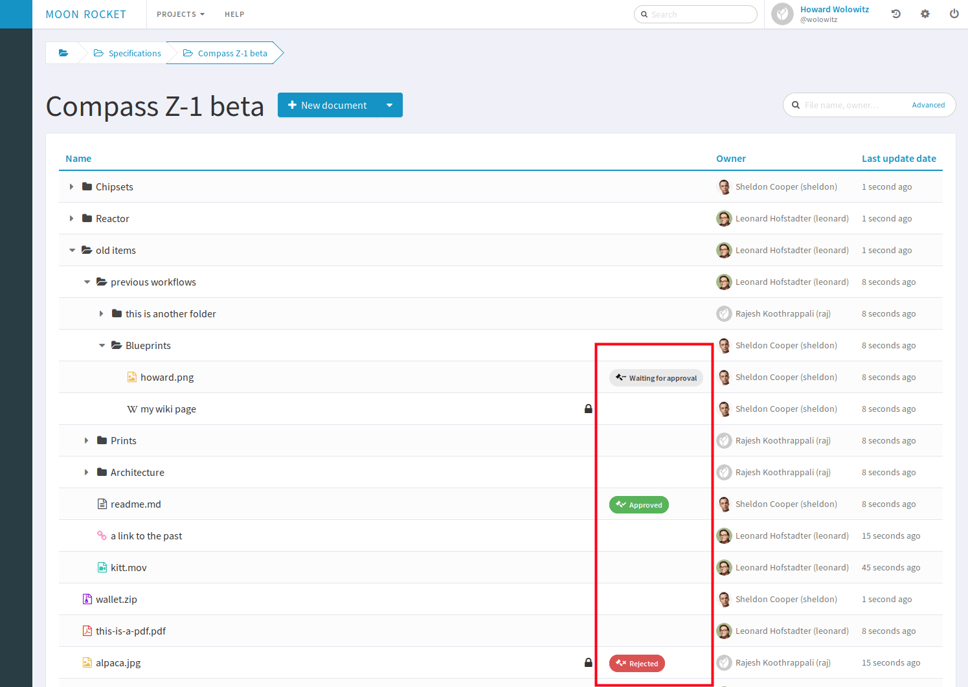
Task: Collapse the Blueprints folder
Action: pos(102,346)
